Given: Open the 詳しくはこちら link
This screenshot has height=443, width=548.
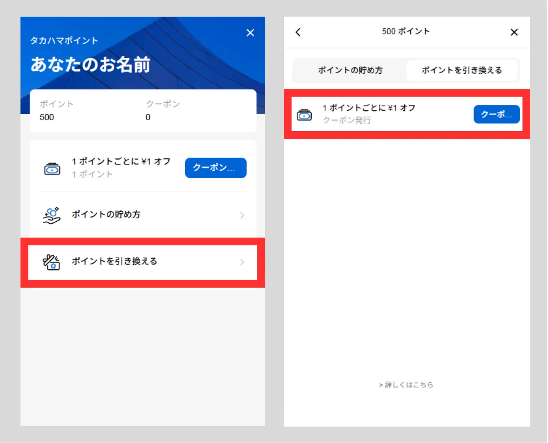Looking at the screenshot, I should pyautogui.click(x=406, y=385).
